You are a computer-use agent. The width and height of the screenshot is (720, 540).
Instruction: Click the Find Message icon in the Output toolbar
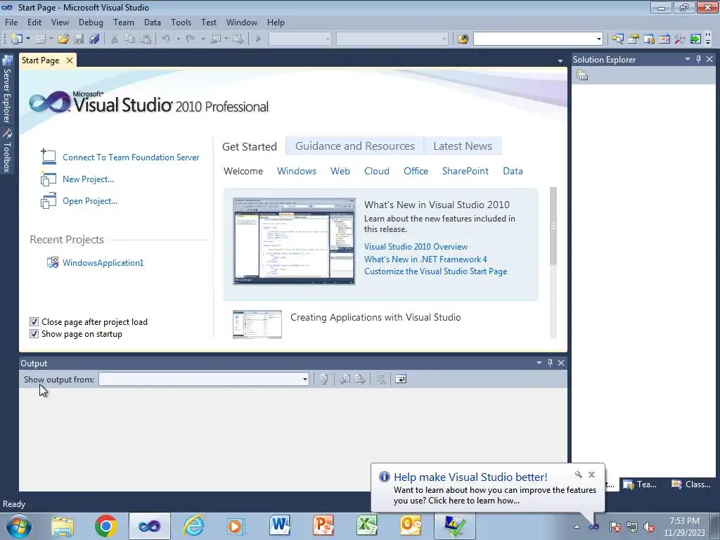pos(323,379)
